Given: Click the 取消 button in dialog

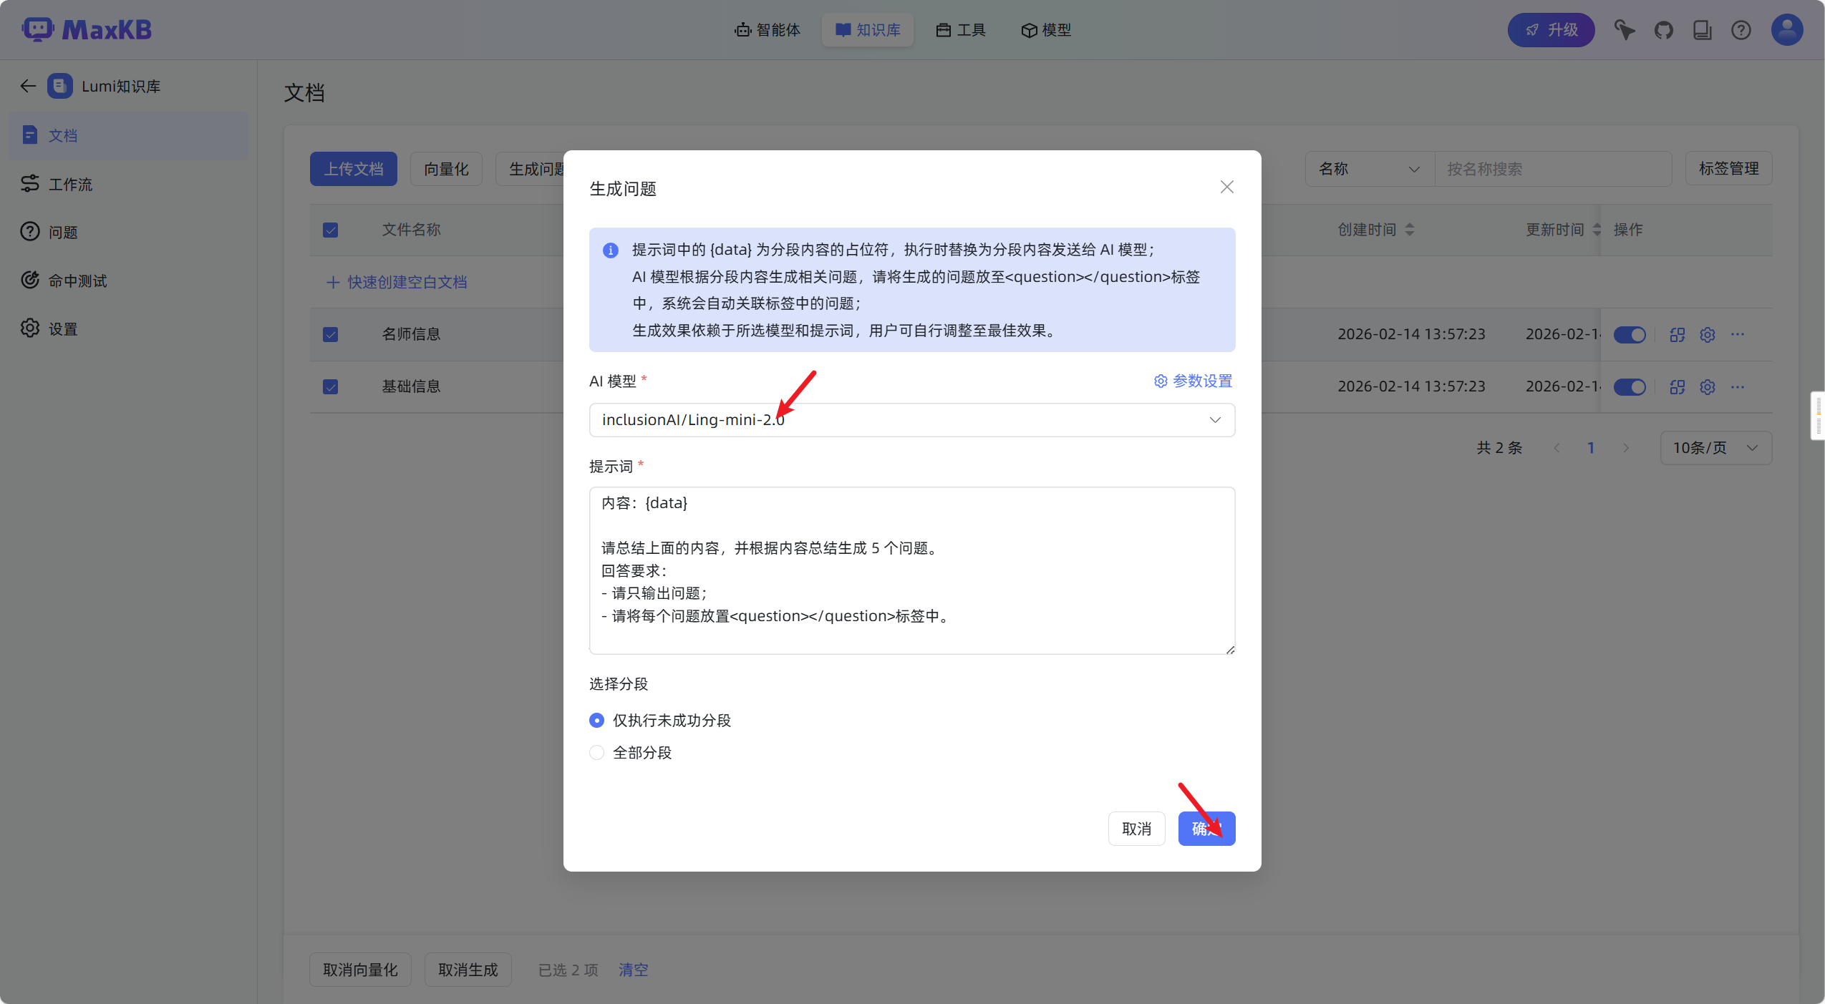Looking at the screenshot, I should [x=1136, y=829].
